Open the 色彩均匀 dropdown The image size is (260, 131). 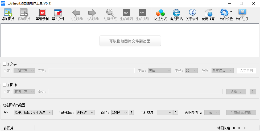165,112
